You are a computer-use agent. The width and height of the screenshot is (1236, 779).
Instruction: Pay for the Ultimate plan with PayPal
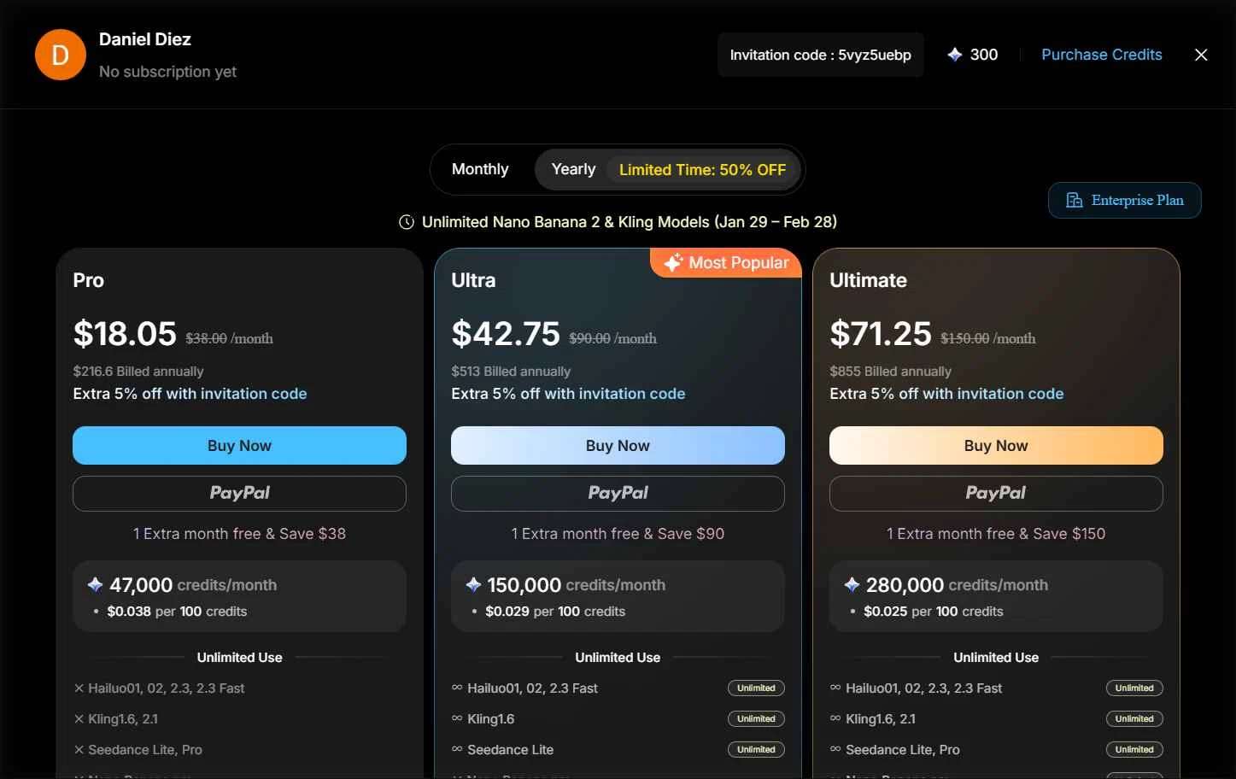(996, 494)
